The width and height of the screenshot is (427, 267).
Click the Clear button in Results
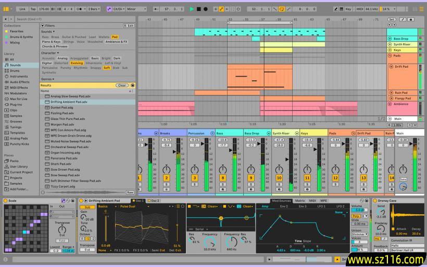(x=122, y=85)
